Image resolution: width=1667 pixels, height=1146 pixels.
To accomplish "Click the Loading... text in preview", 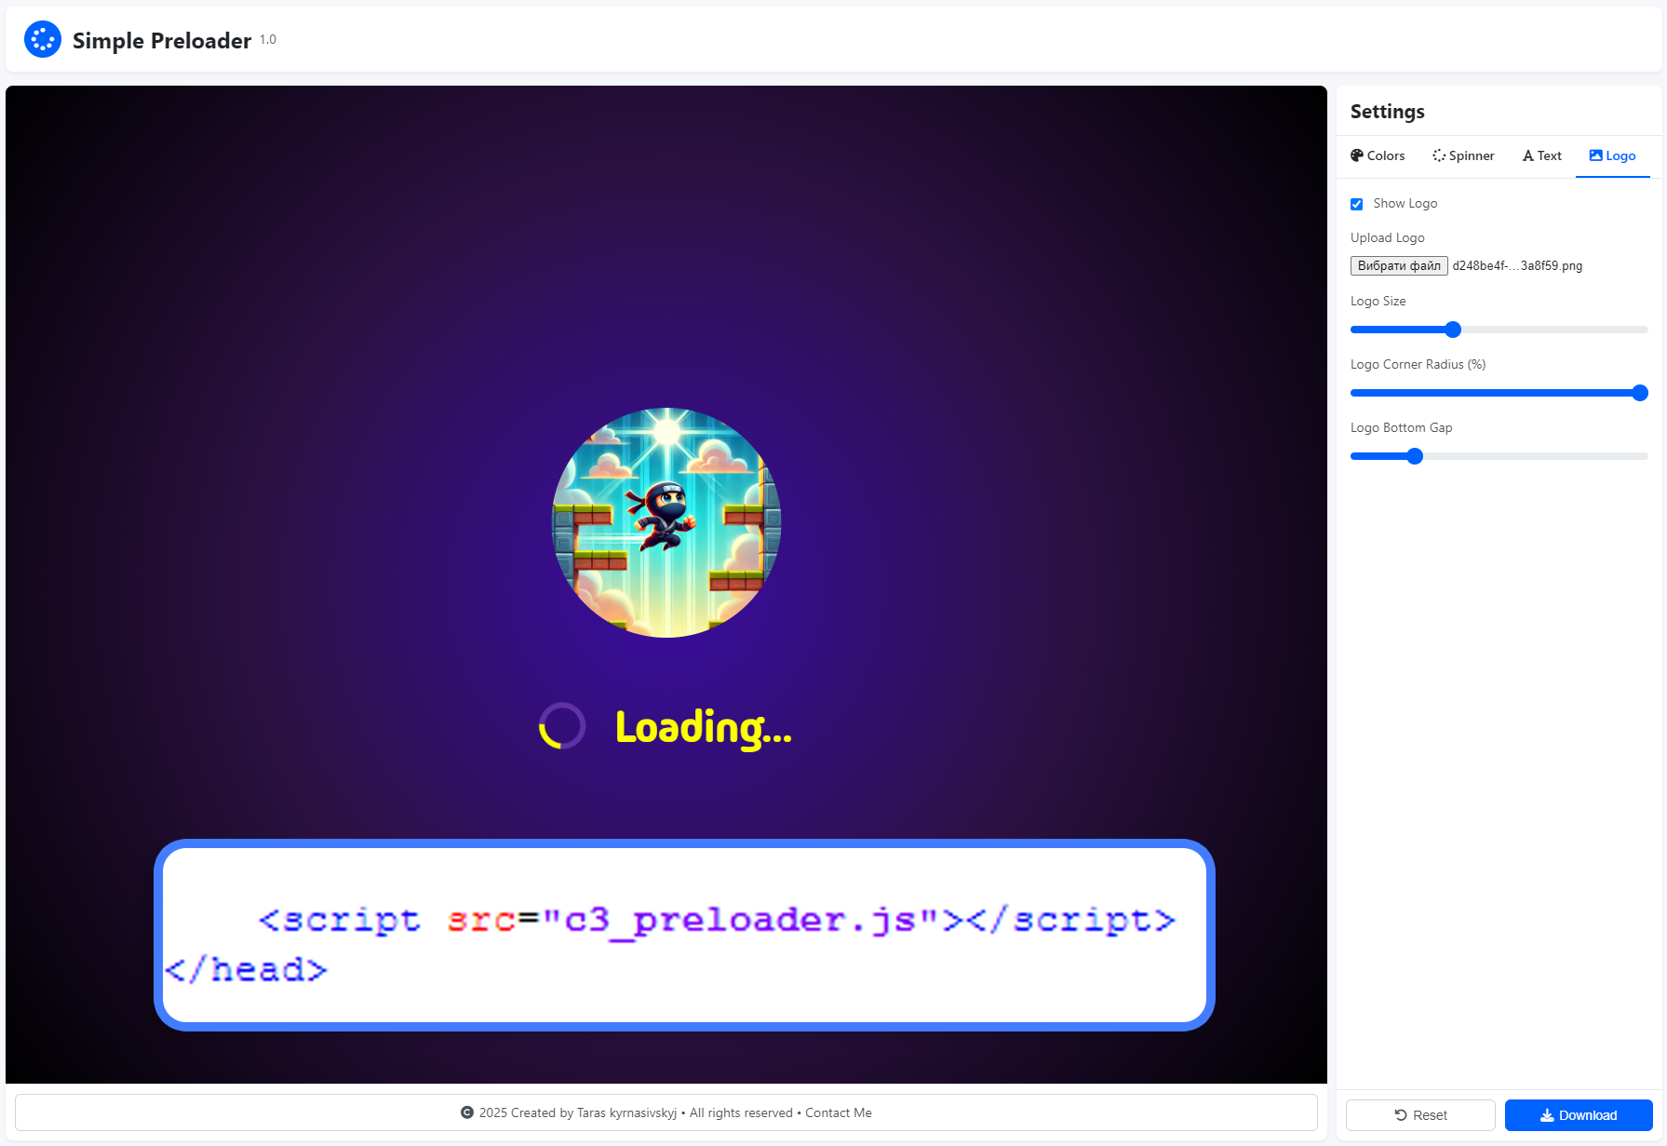I will coord(704,728).
